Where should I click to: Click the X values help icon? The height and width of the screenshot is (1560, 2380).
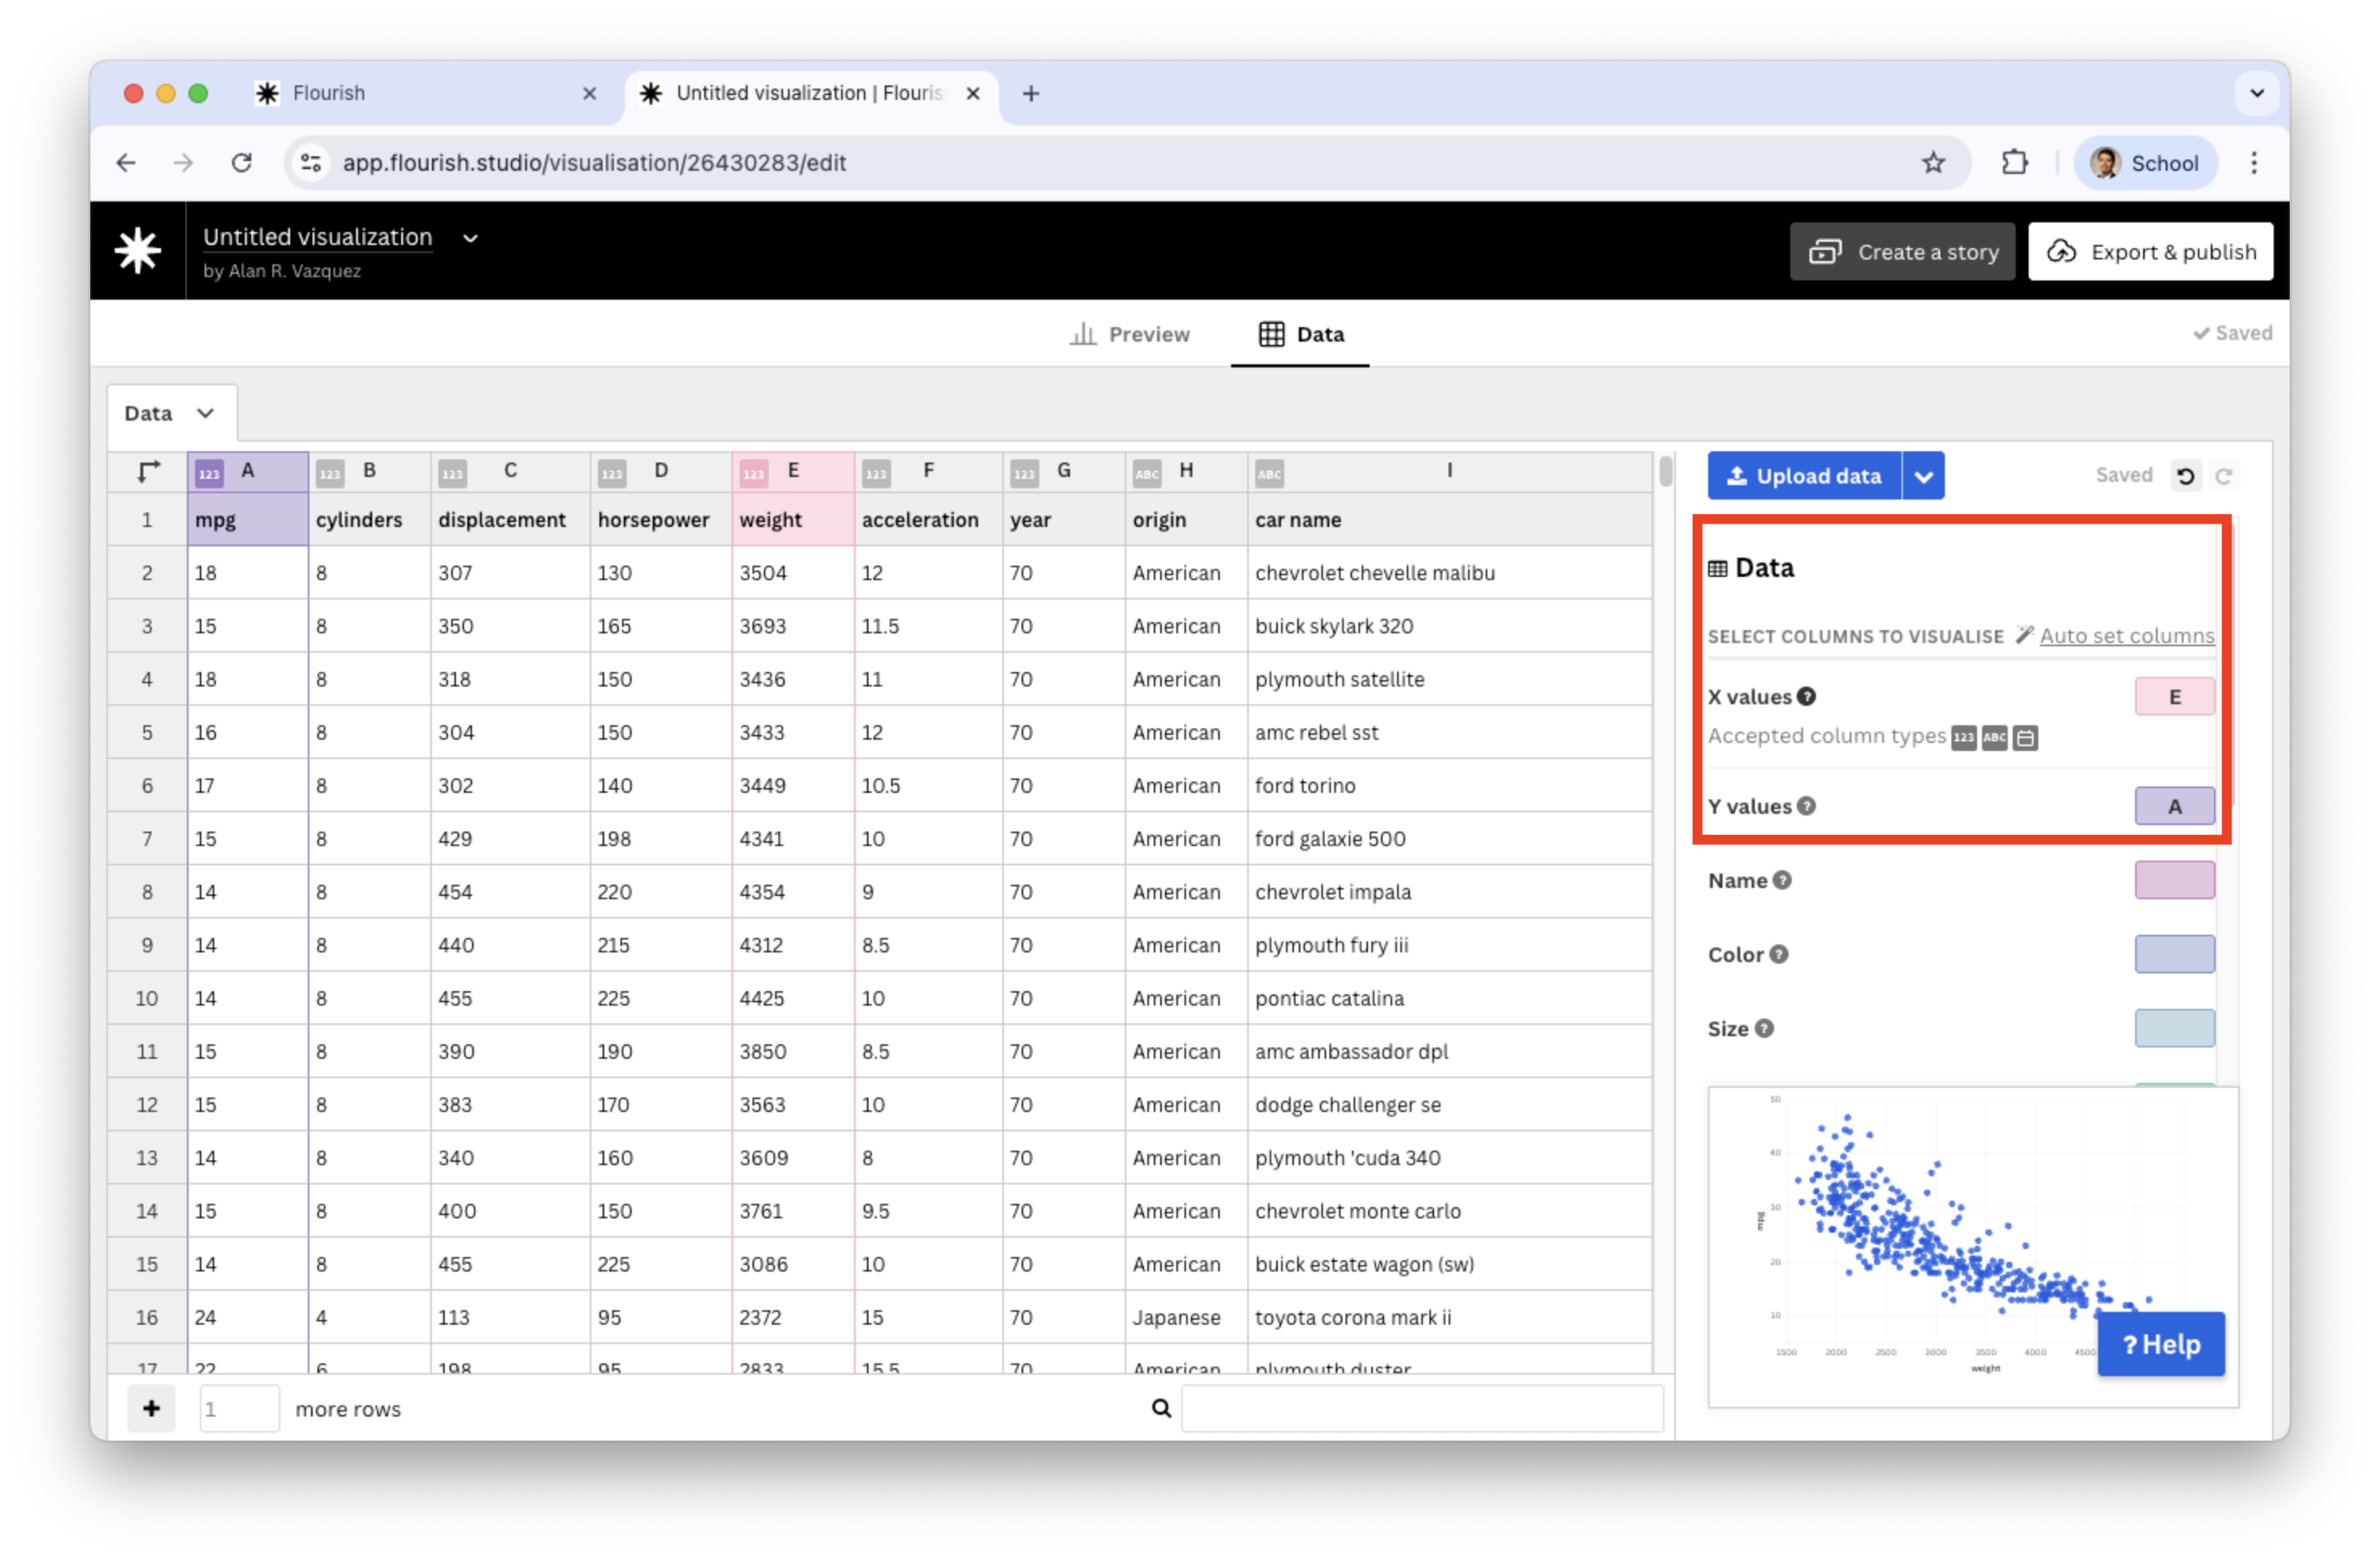tap(1806, 697)
